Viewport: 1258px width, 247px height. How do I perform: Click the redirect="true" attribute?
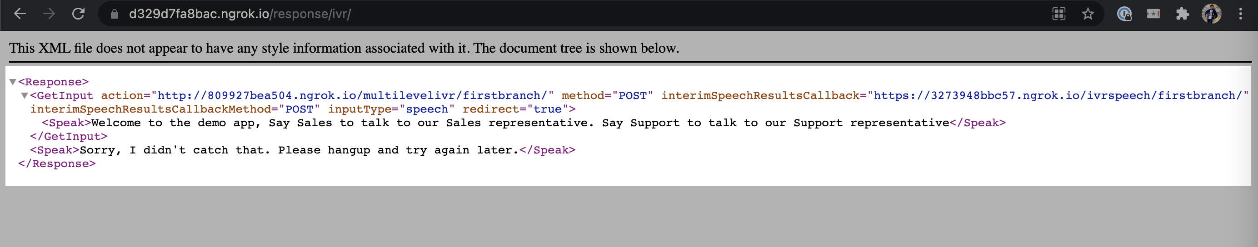tap(516, 109)
